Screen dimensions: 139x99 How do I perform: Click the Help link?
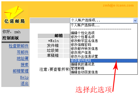click(x=24, y=78)
